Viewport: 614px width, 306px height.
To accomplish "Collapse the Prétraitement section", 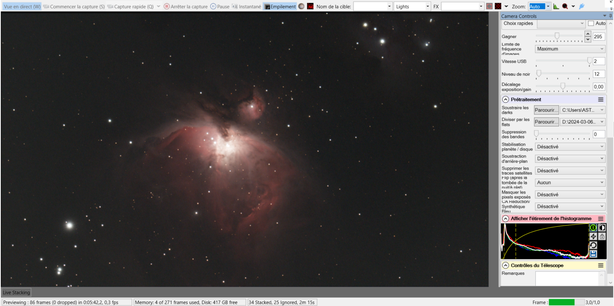I will [505, 99].
